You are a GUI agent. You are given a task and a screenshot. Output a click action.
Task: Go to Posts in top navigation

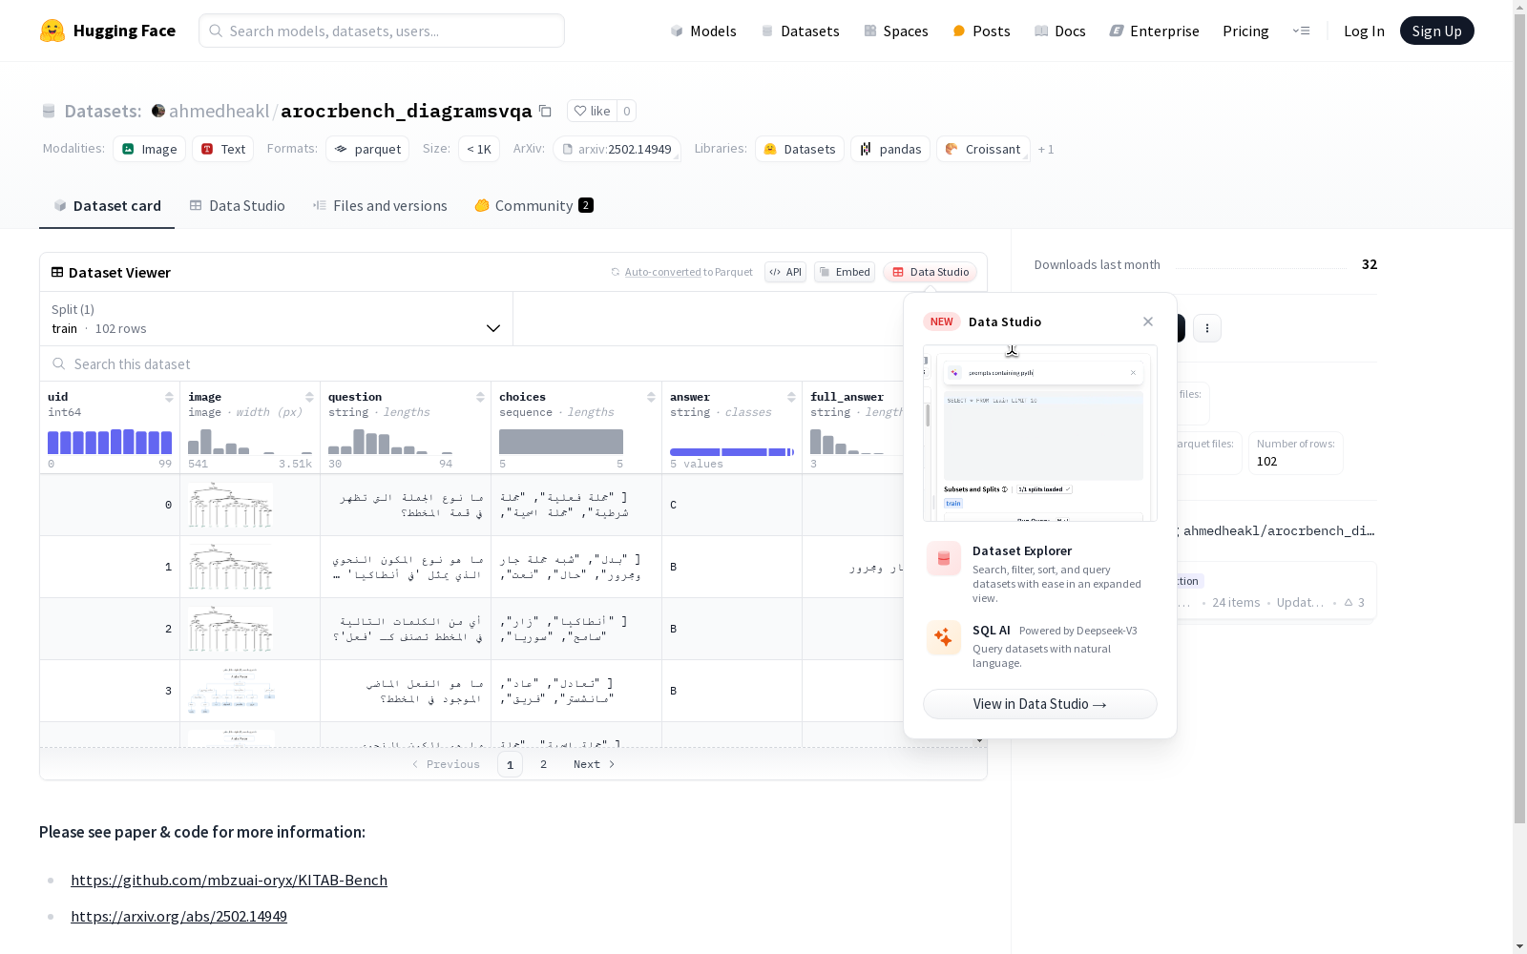981,31
